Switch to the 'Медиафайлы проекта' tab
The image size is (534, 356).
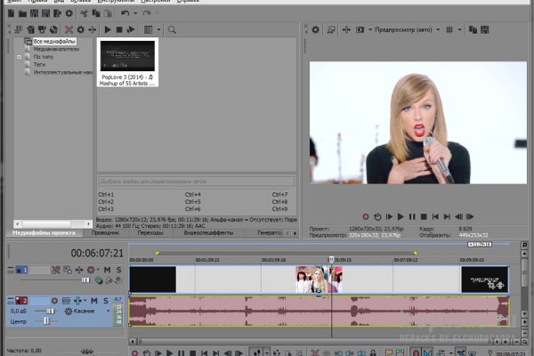coord(44,233)
